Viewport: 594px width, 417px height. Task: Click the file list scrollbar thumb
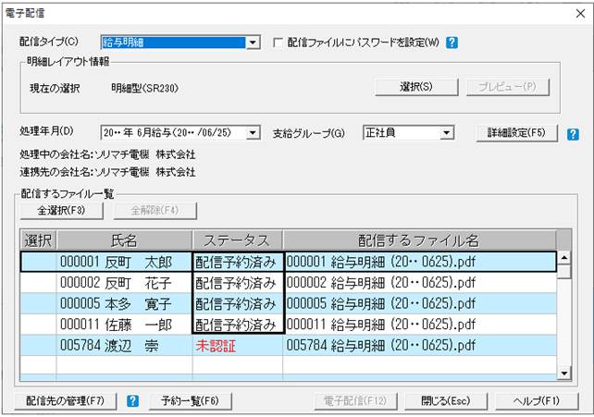tap(564, 272)
